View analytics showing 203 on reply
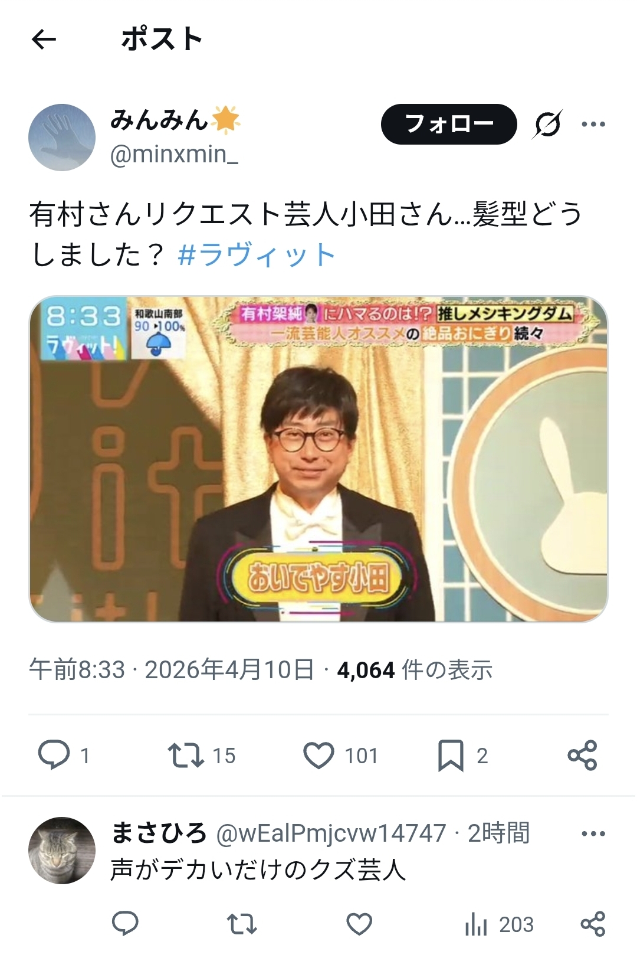The height and width of the screenshot is (958, 637). [x=499, y=924]
